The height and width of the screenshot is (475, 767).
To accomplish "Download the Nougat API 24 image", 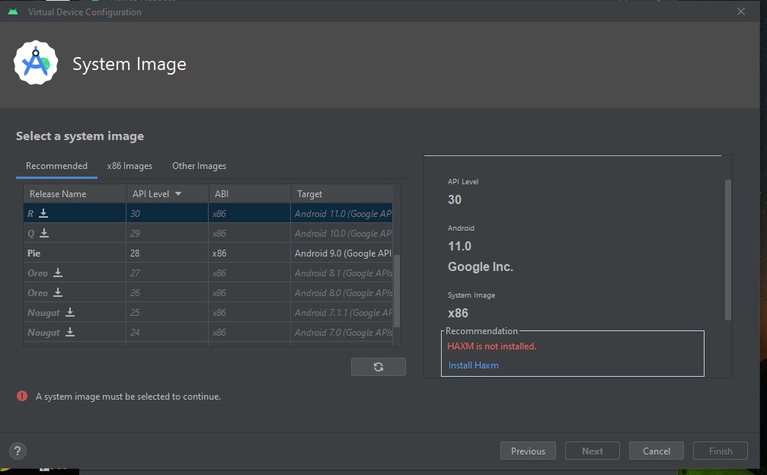I will 70,333.
